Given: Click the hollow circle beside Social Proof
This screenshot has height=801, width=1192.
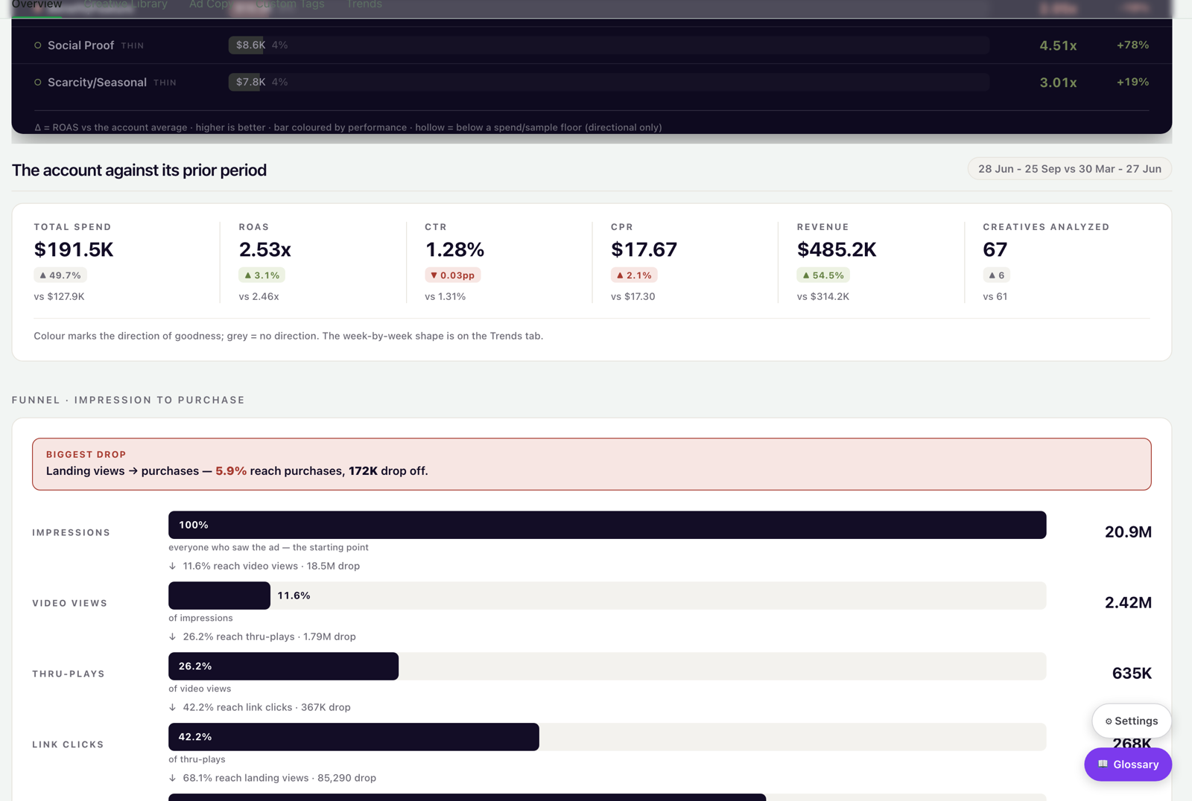Looking at the screenshot, I should click(x=38, y=45).
